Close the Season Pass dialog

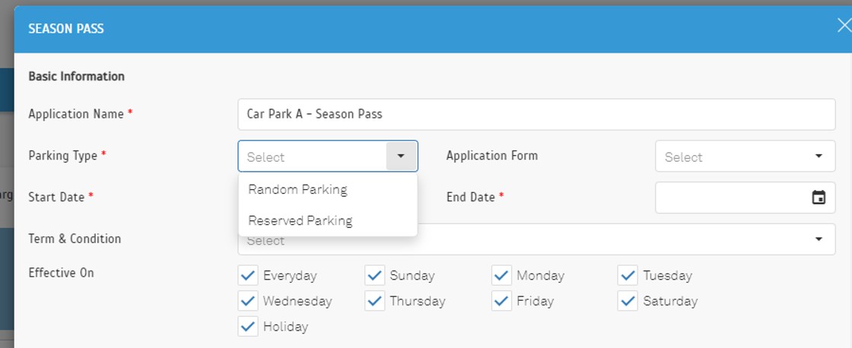[x=843, y=26]
